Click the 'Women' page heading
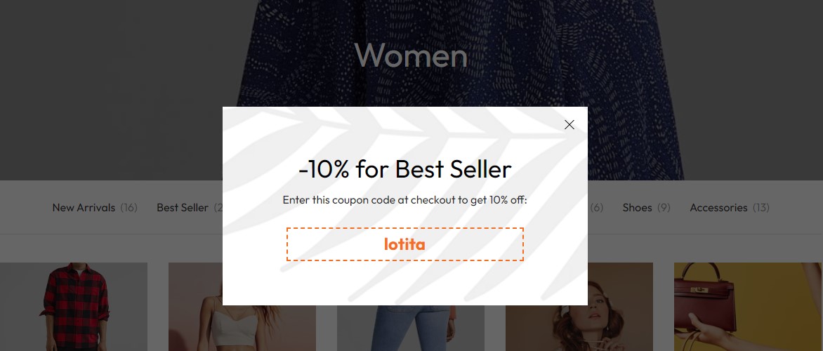The width and height of the screenshot is (823, 351). pyautogui.click(x=411, y=55)
